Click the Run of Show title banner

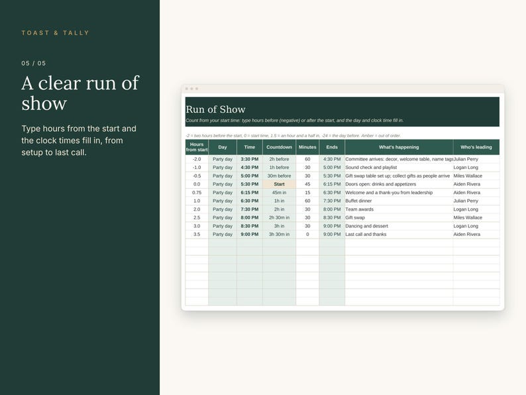tap(342, 112)
